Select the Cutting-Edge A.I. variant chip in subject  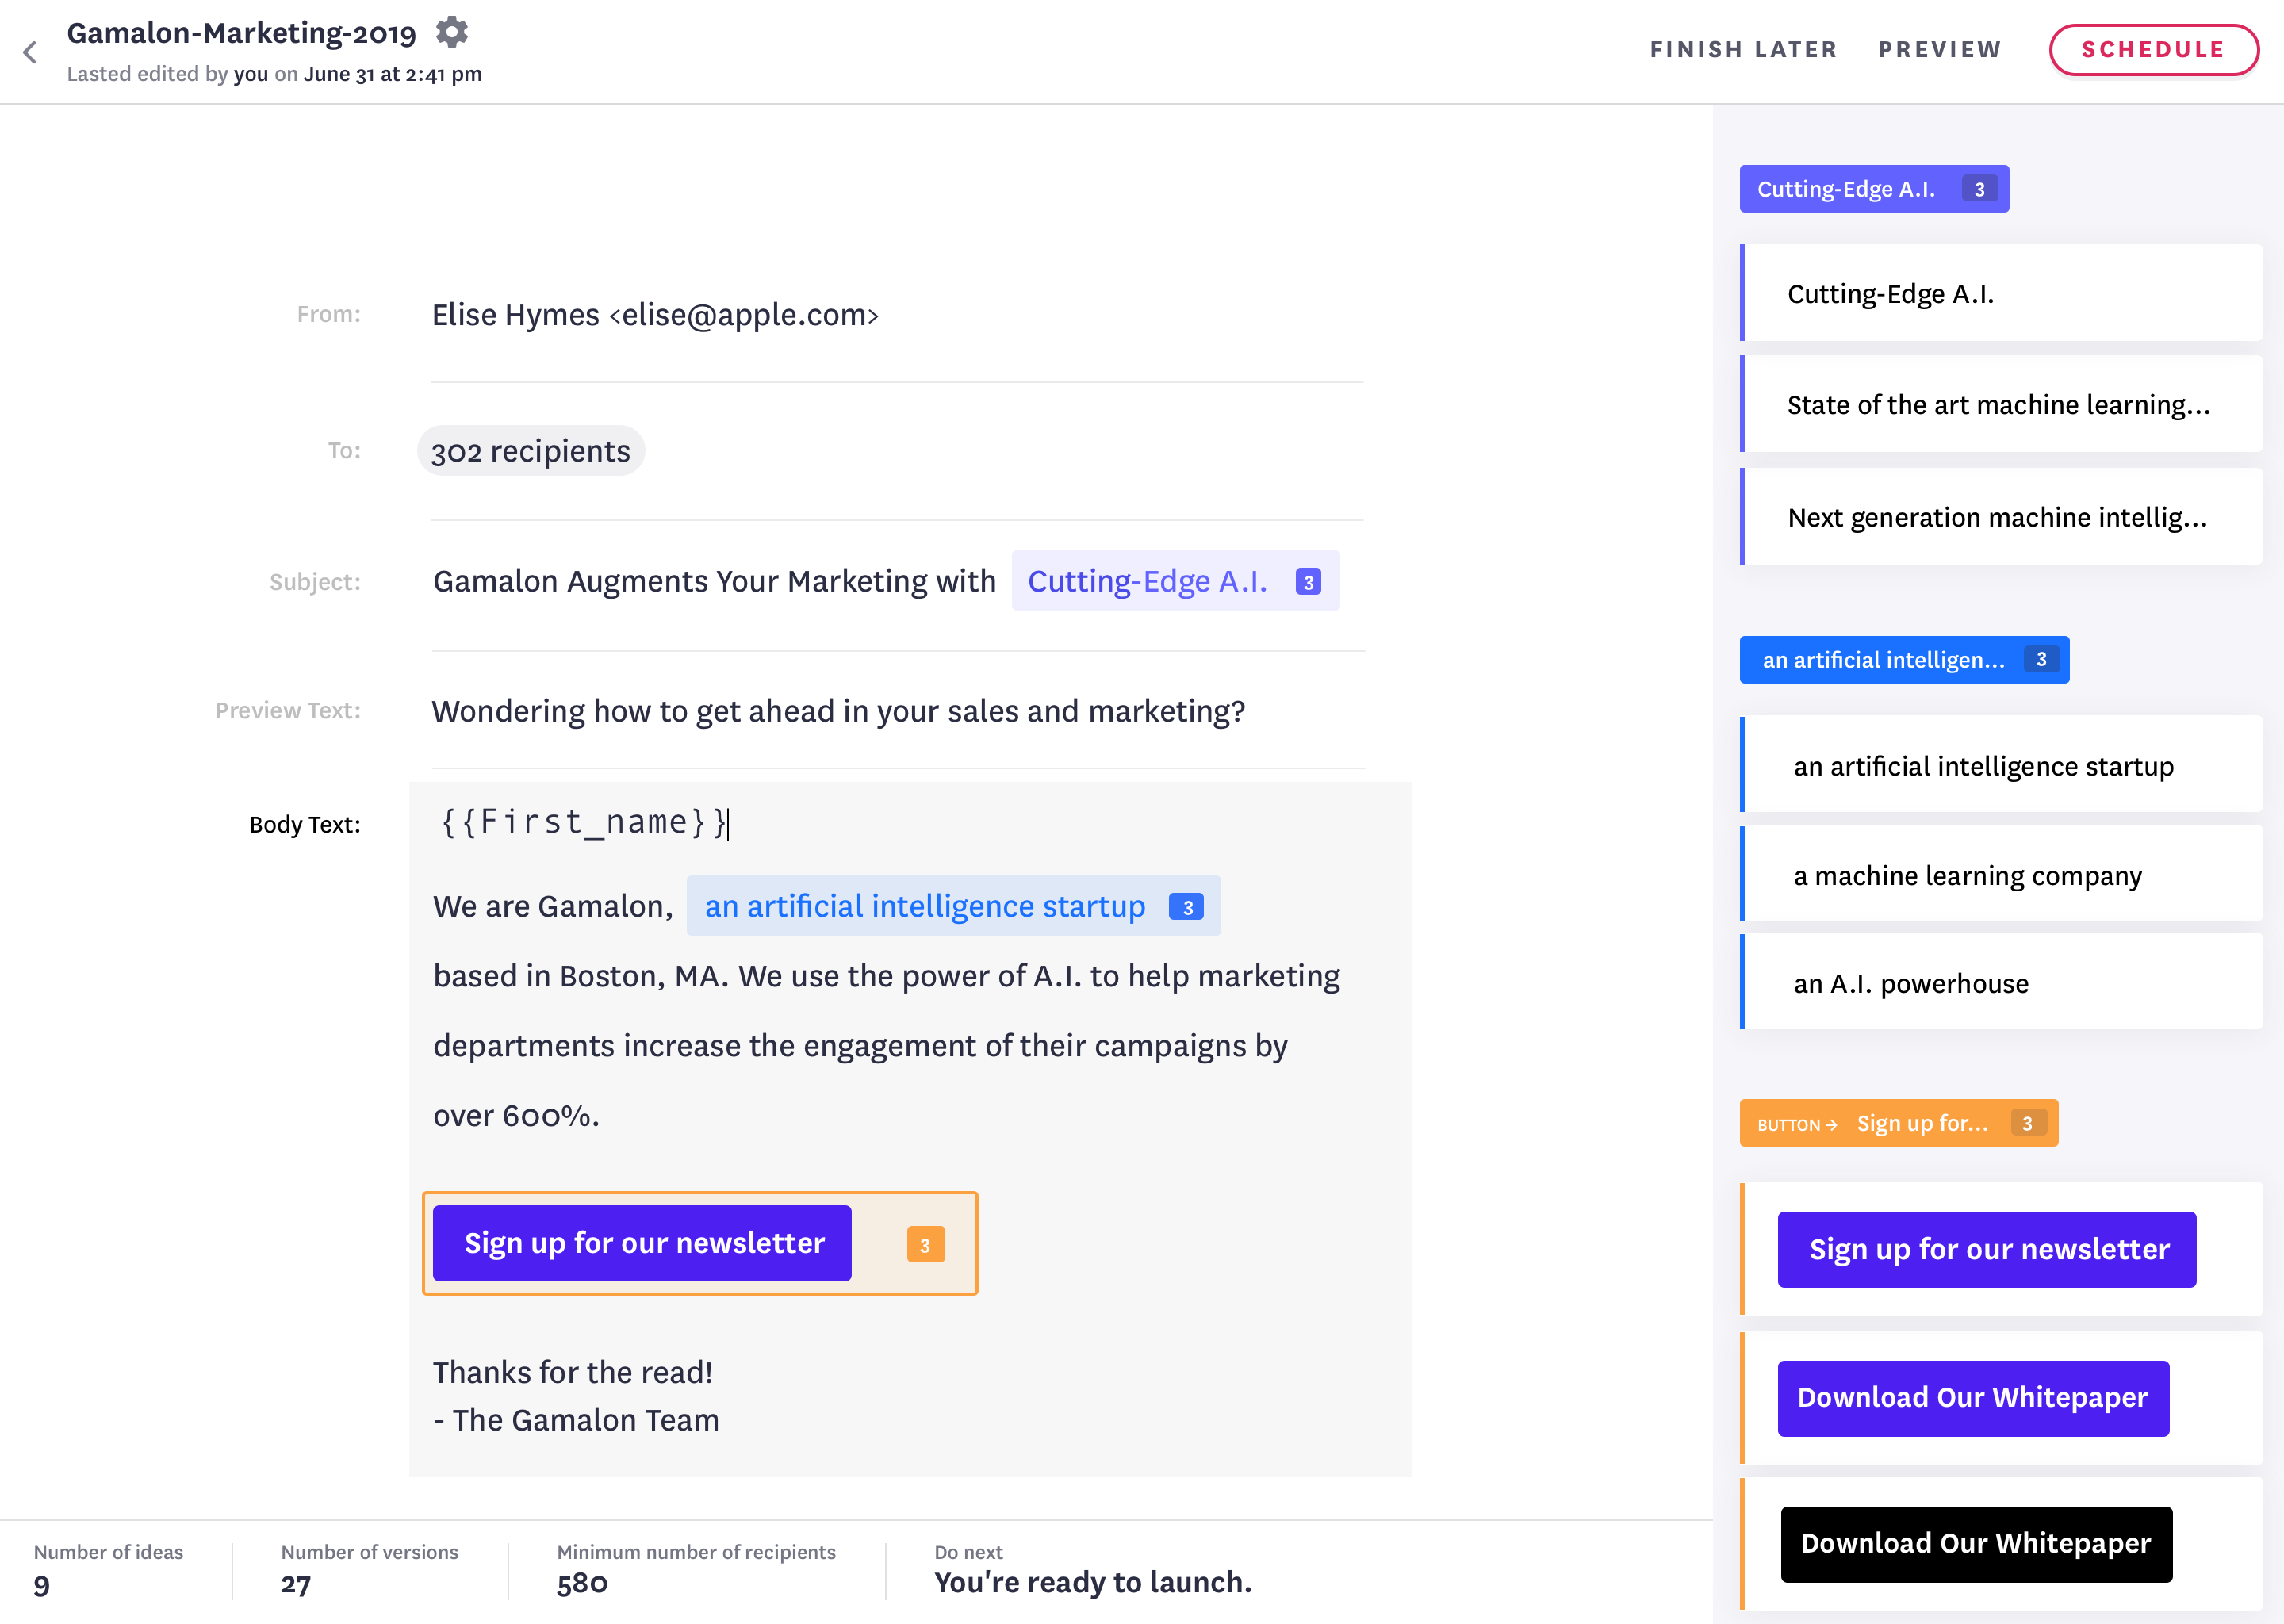[x=1175, y=581]
